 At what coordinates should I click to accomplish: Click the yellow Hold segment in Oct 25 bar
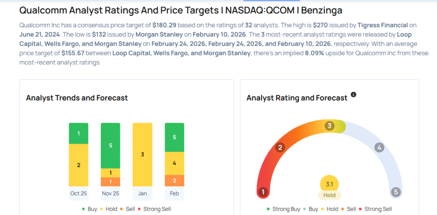(x=79, y=165)
